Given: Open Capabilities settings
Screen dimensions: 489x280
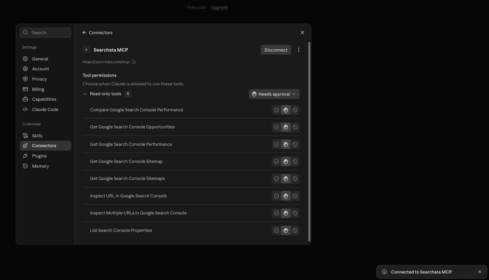Looking at the screenshot, I should pyautogui.click(x=46, y=99).
